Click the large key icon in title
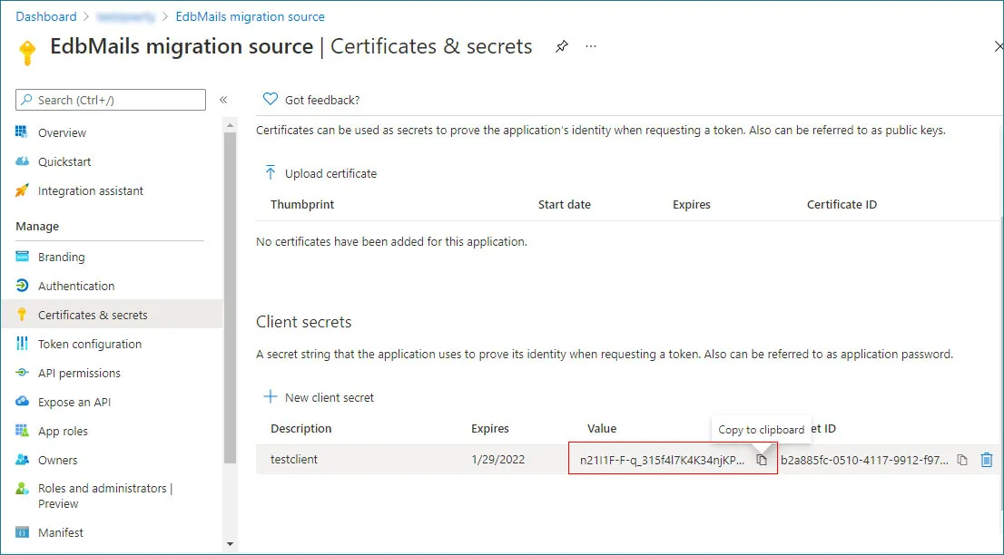This screenshot has width=1004, height=555. tap(27, 54)
